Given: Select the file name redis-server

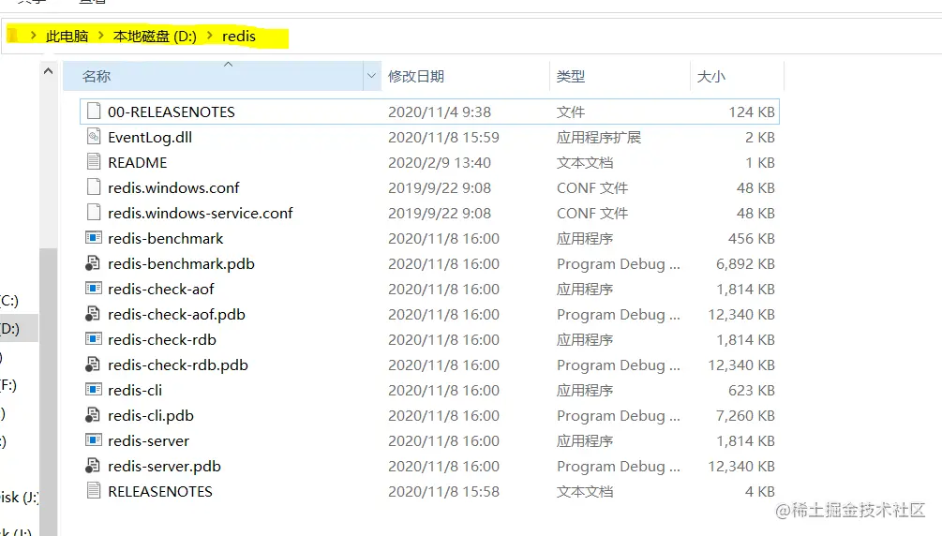Looking at the screenshot, I should click(x=148, y=439).
